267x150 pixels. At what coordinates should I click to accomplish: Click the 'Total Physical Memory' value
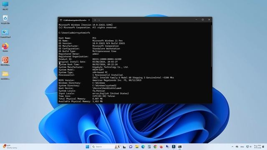click(97, 99)
